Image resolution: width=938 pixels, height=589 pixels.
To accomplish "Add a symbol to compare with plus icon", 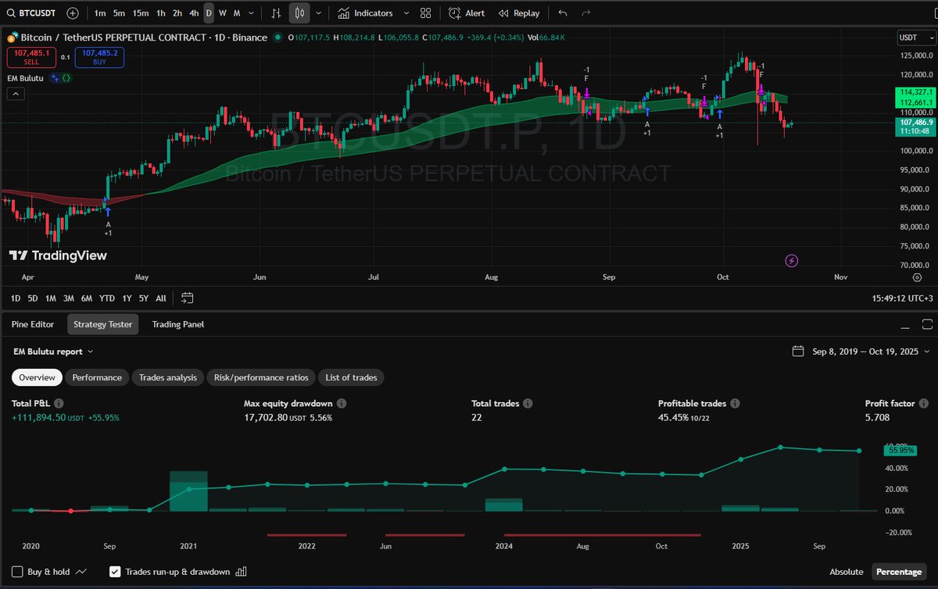I will pyautogui.click(x=73, y=13).
